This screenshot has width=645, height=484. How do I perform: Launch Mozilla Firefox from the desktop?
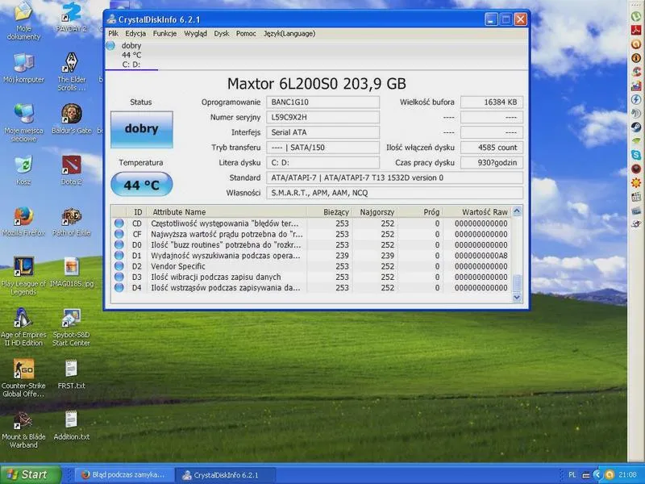point(23,221)
